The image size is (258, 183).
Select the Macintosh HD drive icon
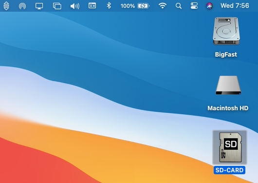228,85
